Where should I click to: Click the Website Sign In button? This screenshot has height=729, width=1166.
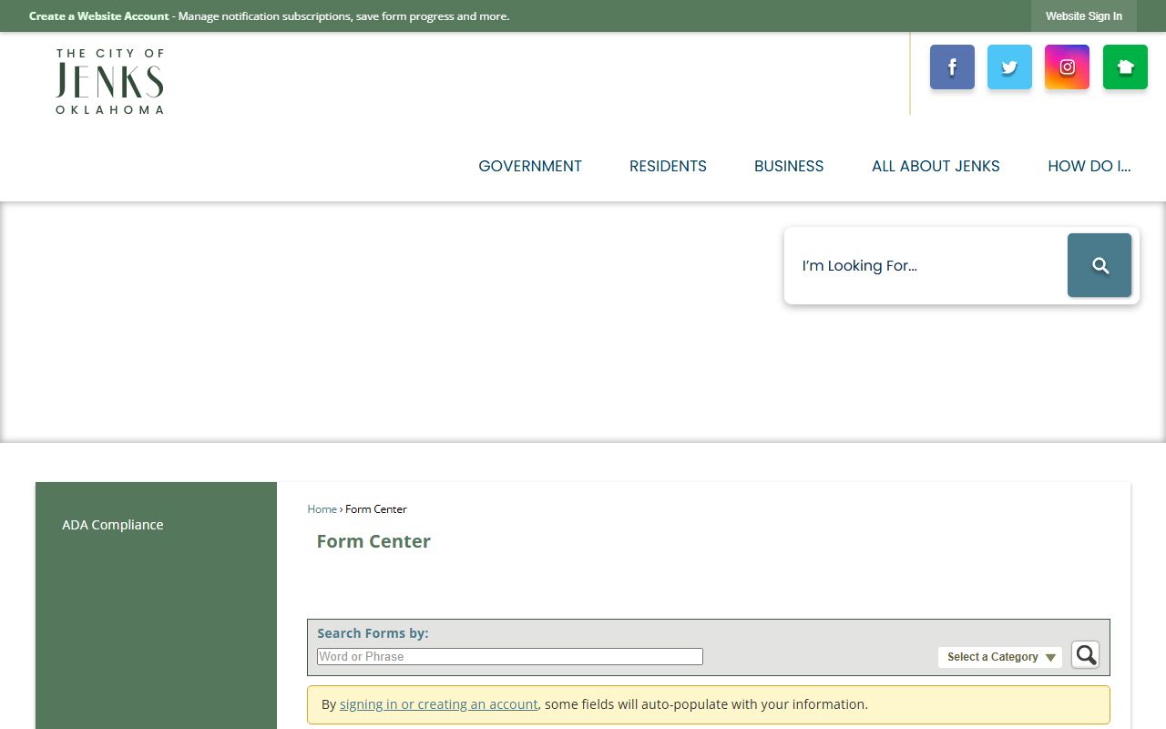coord(1083,16)
